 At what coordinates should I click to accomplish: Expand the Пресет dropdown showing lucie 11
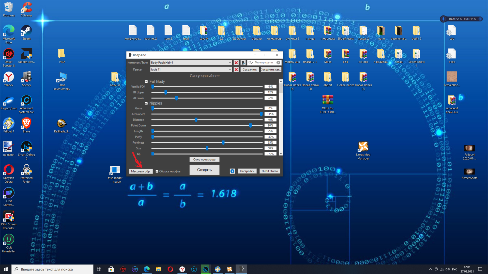(230, 70)
